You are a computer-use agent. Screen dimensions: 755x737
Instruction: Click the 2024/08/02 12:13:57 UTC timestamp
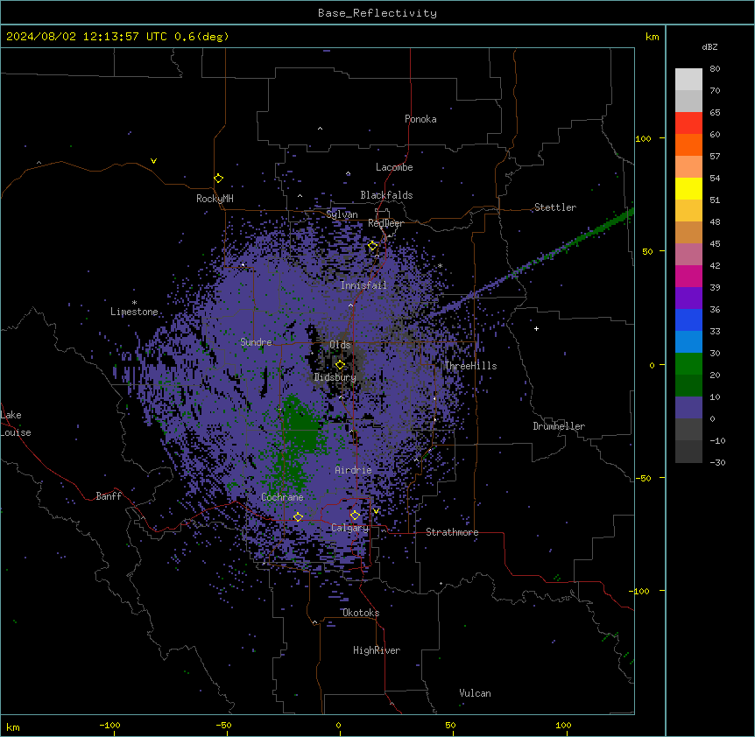pyautogui.click(x=87, y=37)
